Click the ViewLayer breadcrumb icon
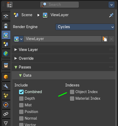Image resolution: width=118 pixels, height=126 pixels. coord(45,15)
